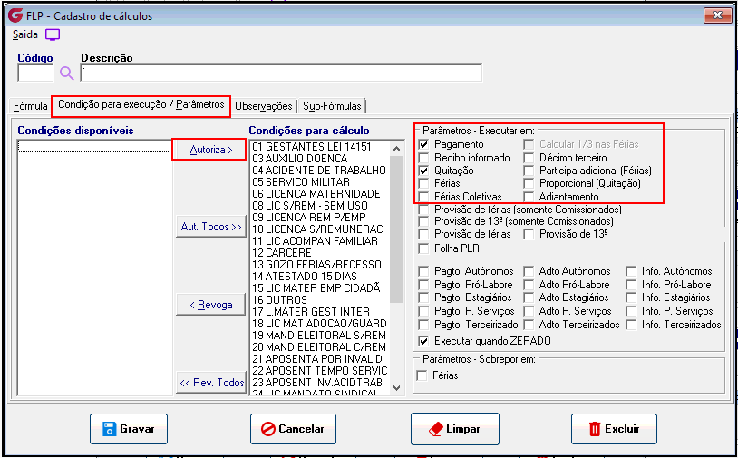The image size is (738, 458).
Task: Click the Cancelar button
Action: pos(293,429)
